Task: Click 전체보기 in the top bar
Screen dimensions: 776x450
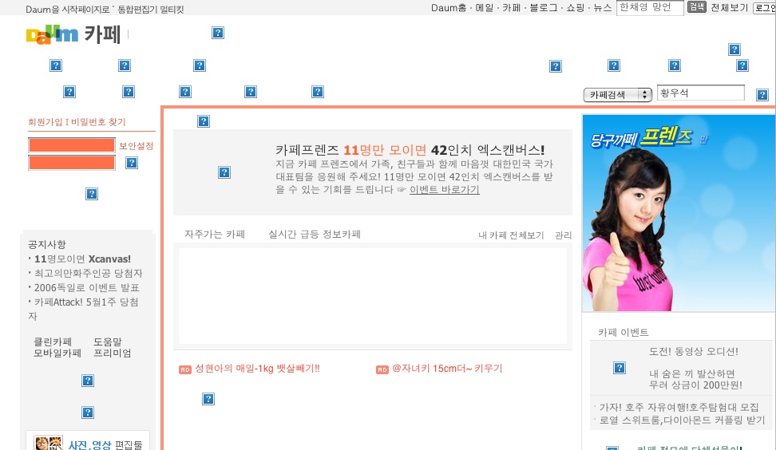Action: [729, 7]
